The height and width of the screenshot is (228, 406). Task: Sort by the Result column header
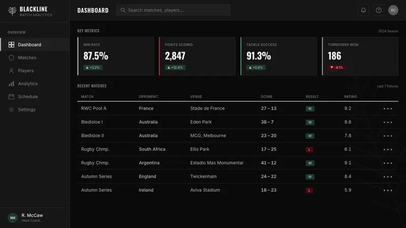pyautogui.click(x=312, y=97)
